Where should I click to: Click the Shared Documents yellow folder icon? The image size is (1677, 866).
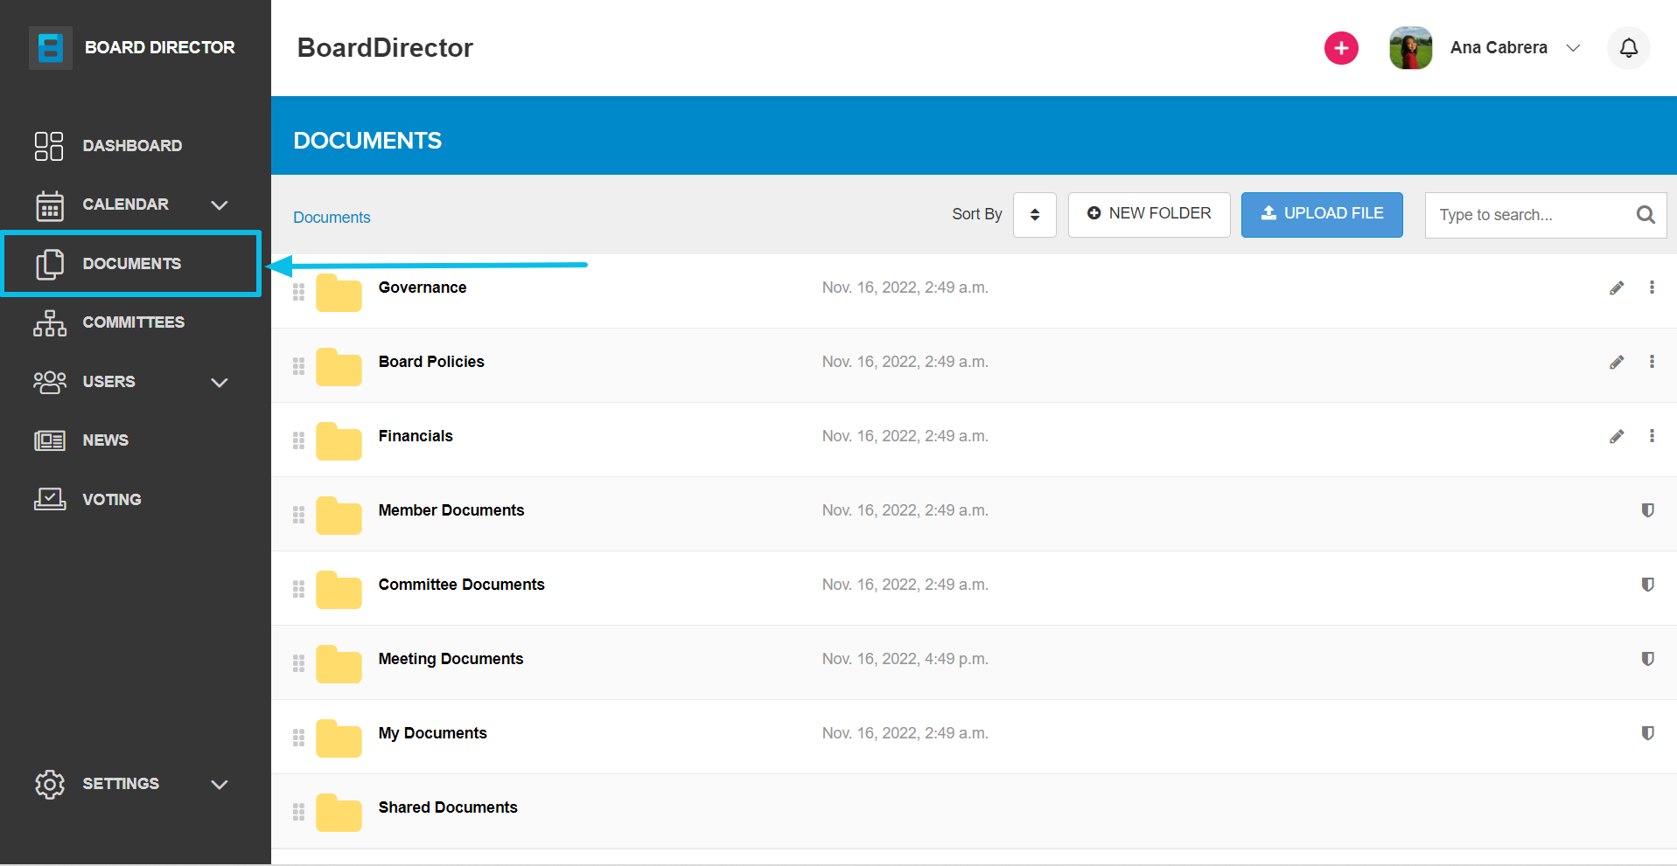(x=339, y=813)
